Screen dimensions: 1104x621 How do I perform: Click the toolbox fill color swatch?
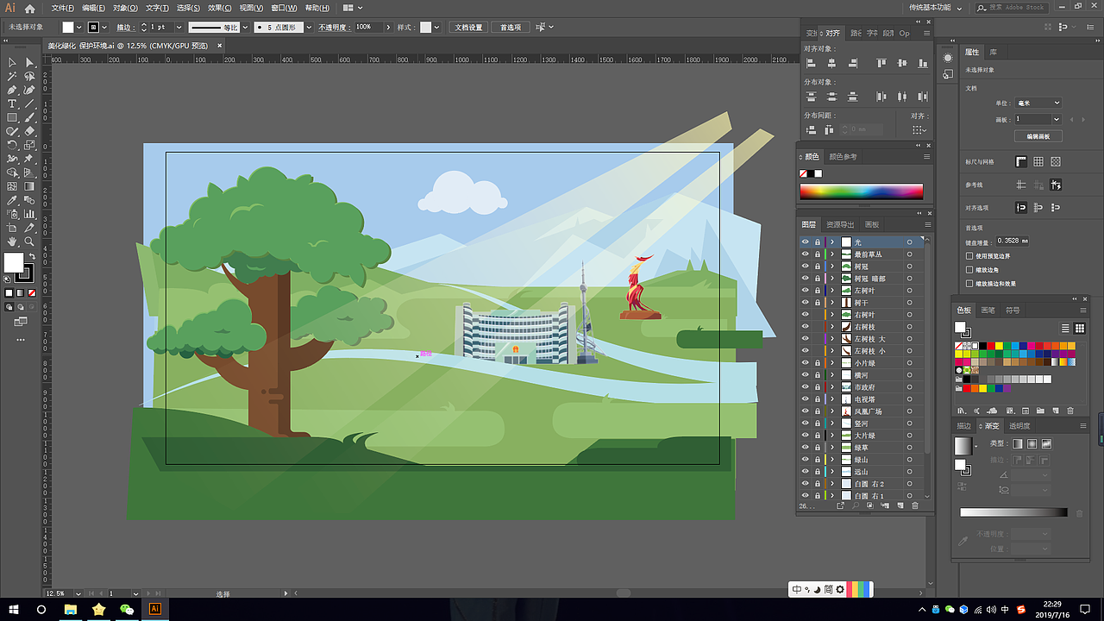14,263
